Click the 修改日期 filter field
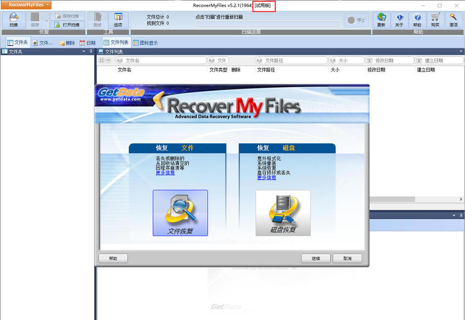Image resolution: width=465 pixels, height=320 pixels. coord(390,60)
